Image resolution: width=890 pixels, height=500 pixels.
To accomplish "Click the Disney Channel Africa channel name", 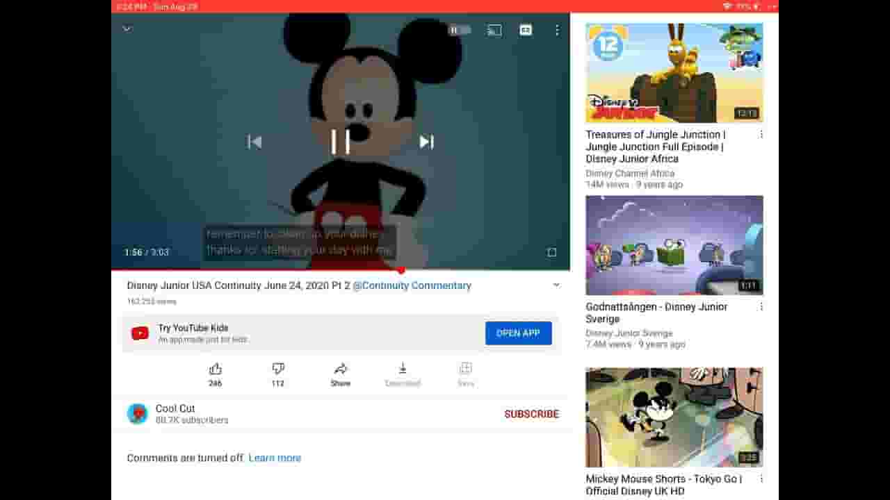I will click(x=630, y=174).
